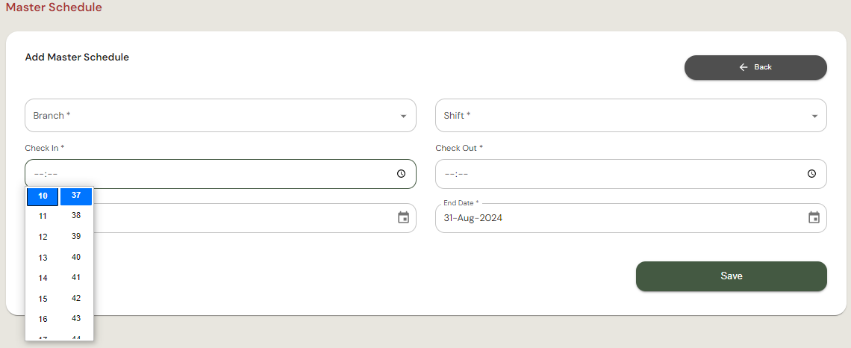Open the Branch dropdown
The width and height of the screenshot is (851, 348).
tap(220, 116)
